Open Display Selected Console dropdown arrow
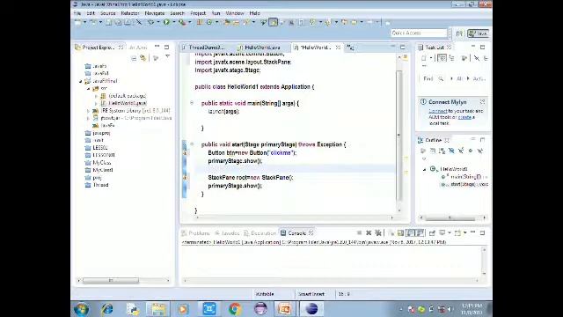This screenshot has height=317, width=563. click(450, 232)
